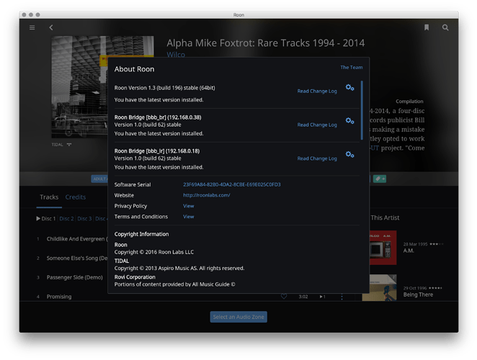Open the search magnifier icon
The height and width of the screenshot is (360, 477).
tap(445, 27)
